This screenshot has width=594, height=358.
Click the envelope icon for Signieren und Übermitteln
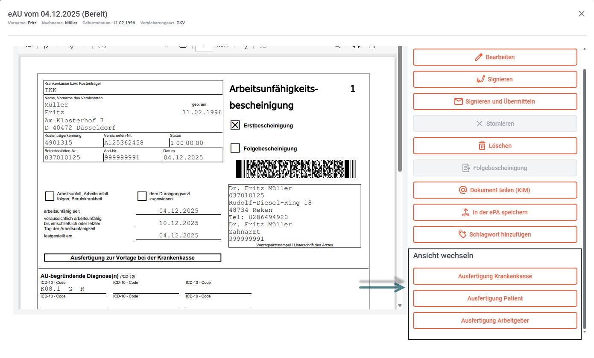point(458,101)
